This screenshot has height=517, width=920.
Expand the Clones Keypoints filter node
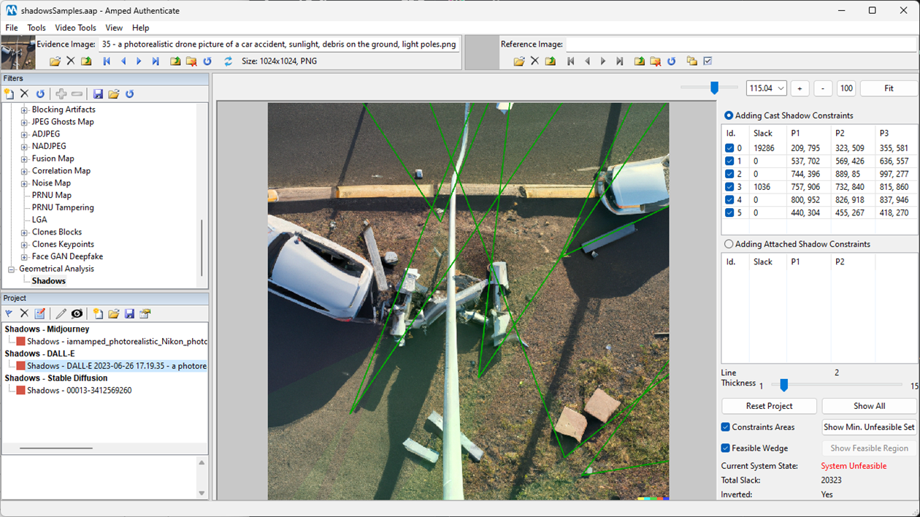pyautogui.click(x=24, y=244)
